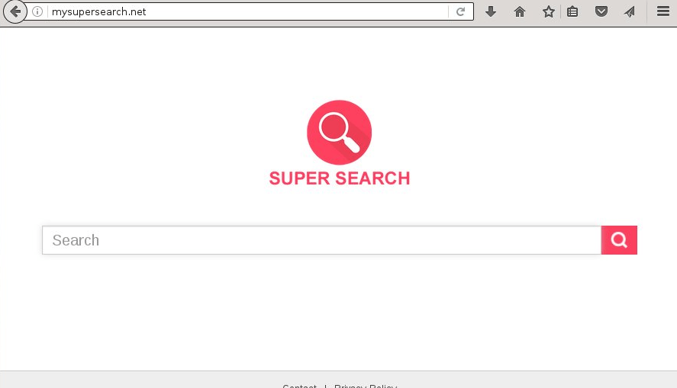Click the pipe separator between footer links
Screen dimensions: 677x388
[326, 386]
